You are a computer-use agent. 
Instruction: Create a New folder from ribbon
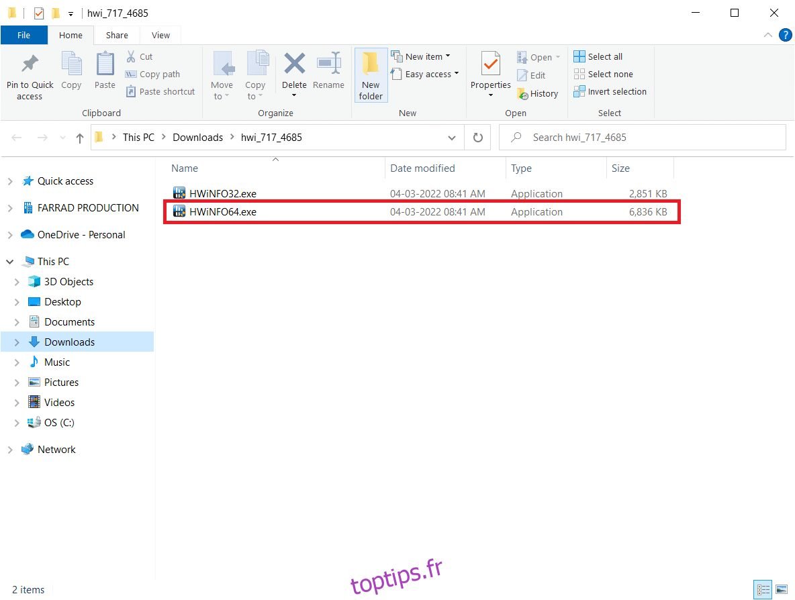pyautogui.click(x=371, y=75)
